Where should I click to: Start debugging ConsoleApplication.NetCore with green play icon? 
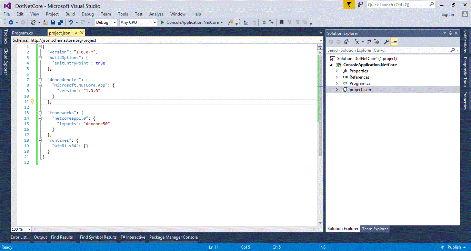tap(162, 22)
